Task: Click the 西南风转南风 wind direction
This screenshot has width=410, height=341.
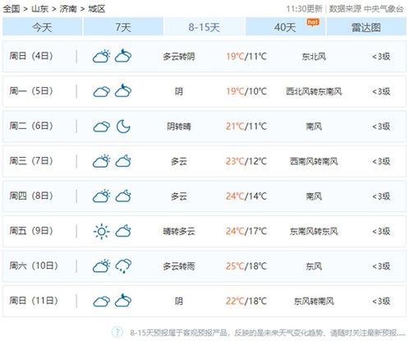Action: [314, 161]
